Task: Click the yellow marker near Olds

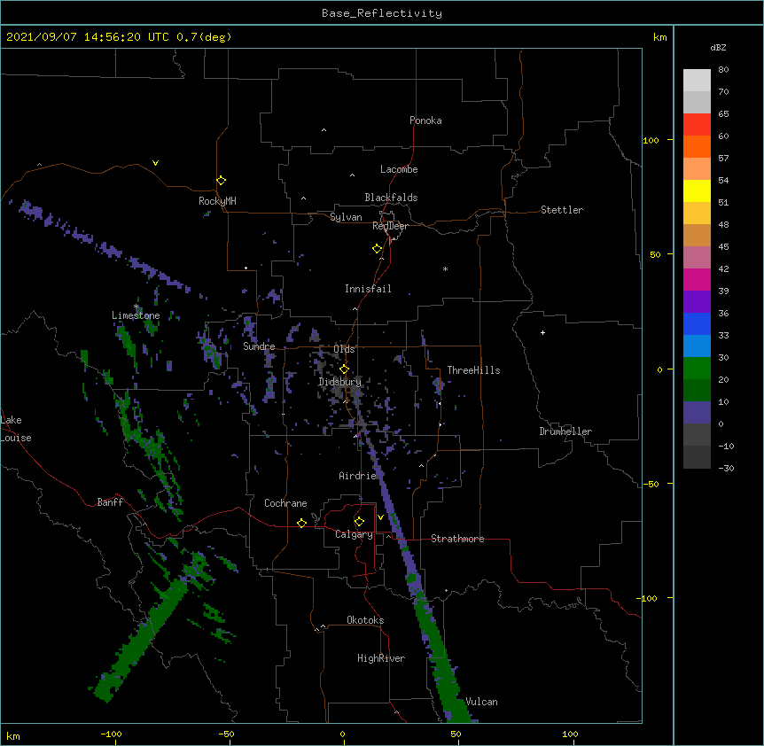Action: pos(344,369)
